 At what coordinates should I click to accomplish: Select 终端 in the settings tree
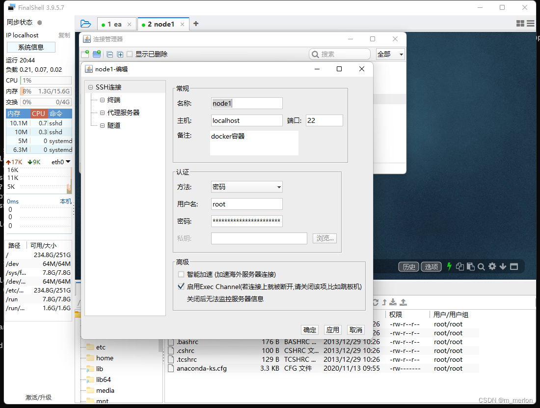coord(114,100)
